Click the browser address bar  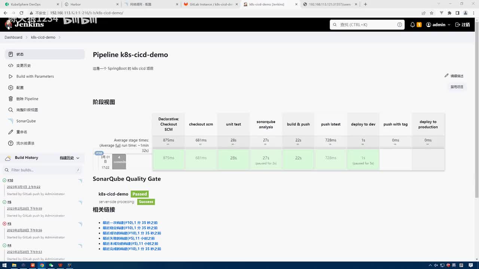[x=232, y=13]
